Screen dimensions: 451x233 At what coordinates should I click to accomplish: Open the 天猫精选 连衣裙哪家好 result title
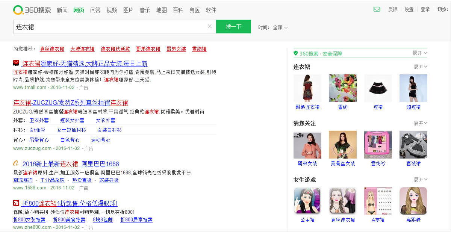[85, 64]
